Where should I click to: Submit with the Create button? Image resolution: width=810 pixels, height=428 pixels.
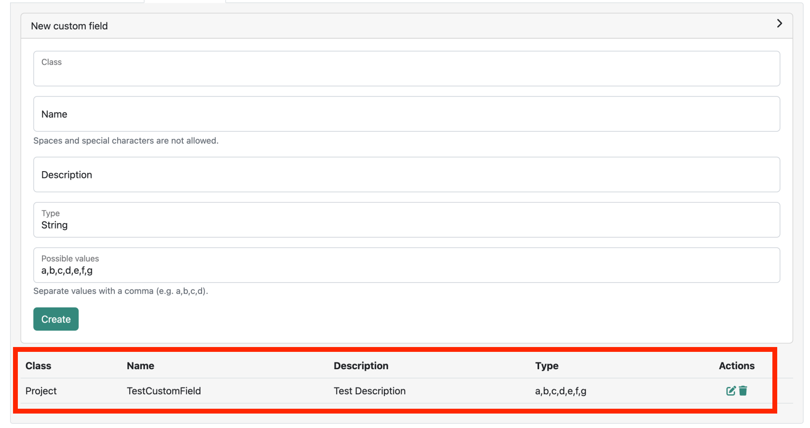(56, 319)
